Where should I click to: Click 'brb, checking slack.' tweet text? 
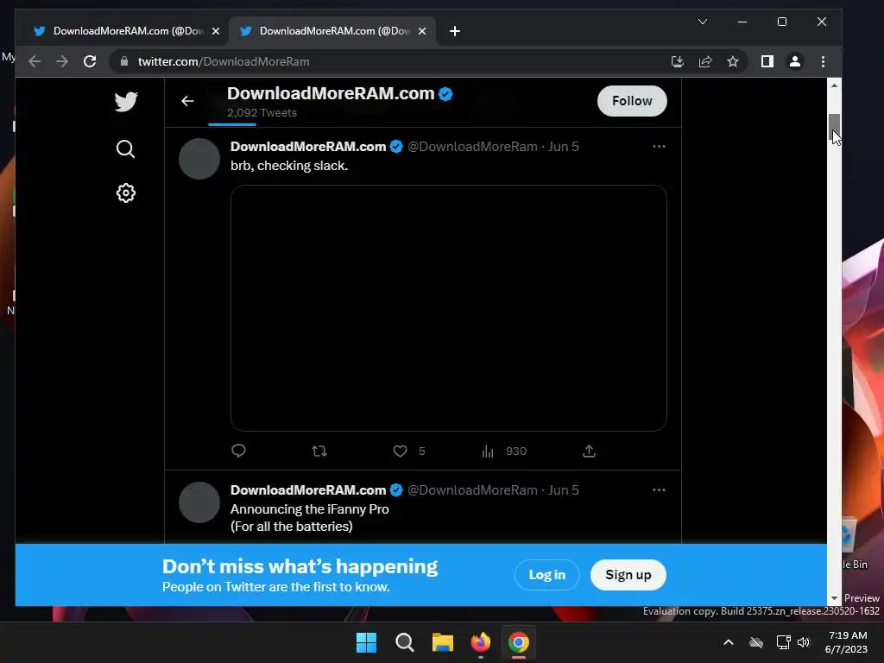point(289,166)
